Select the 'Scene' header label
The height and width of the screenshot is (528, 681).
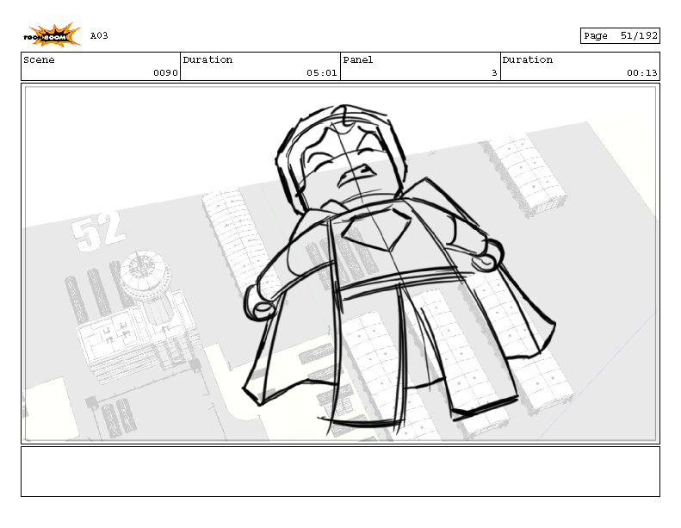click(x=39, y=59)
